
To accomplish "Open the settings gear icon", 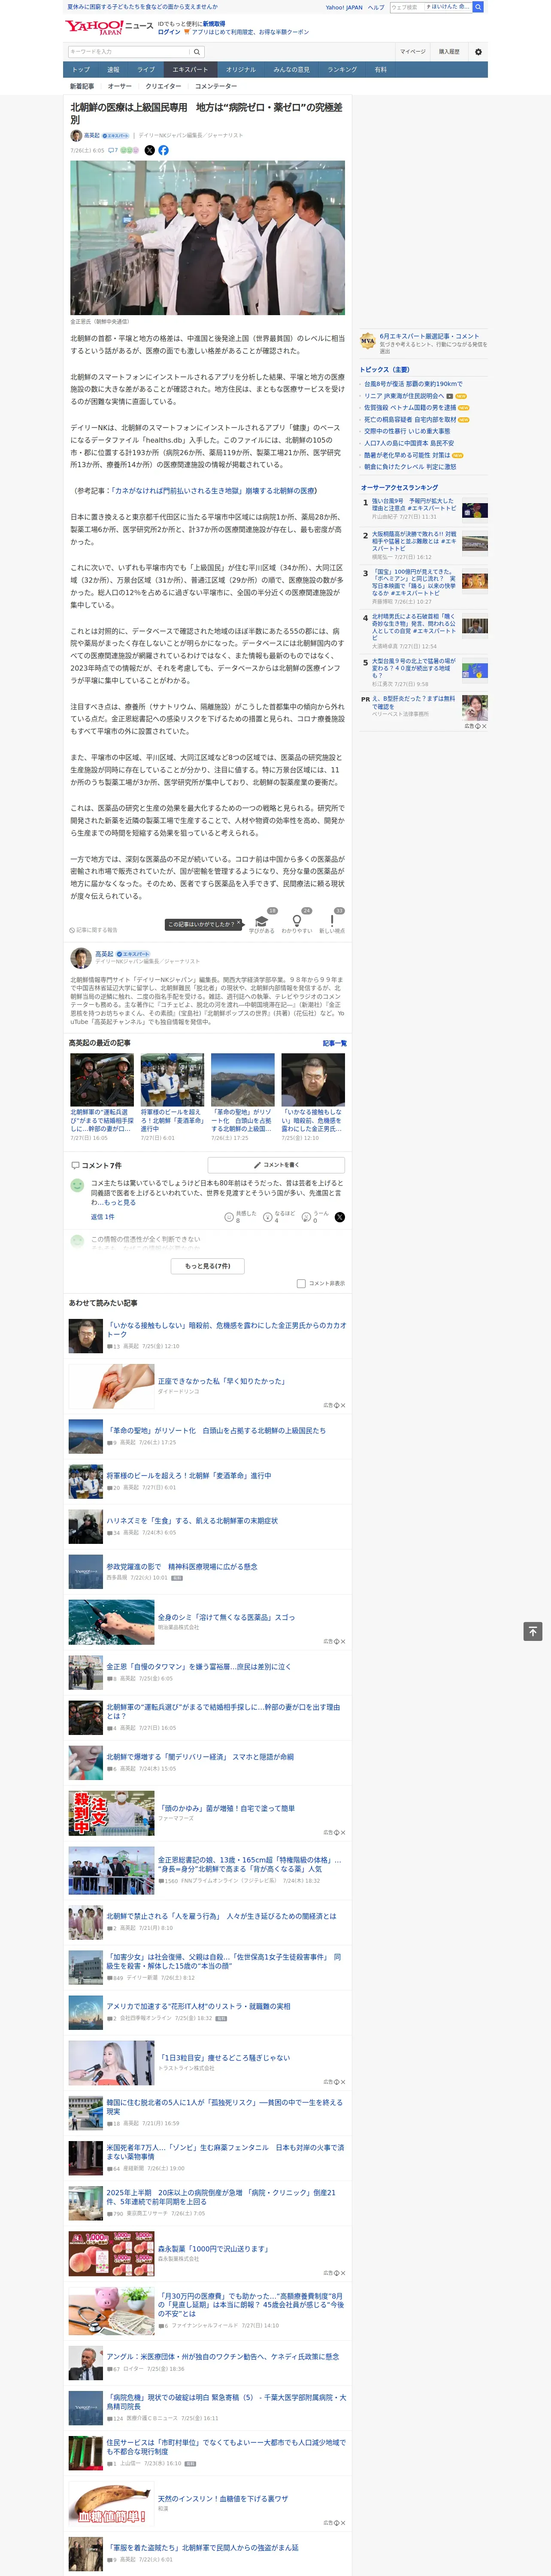I will (478, 52).
